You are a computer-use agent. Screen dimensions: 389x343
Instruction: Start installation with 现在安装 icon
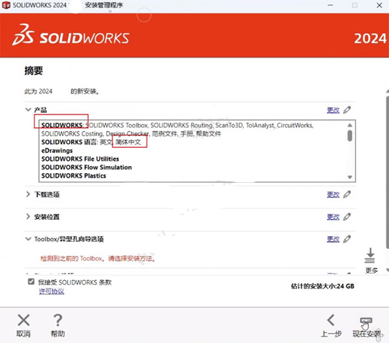(366, 323)
